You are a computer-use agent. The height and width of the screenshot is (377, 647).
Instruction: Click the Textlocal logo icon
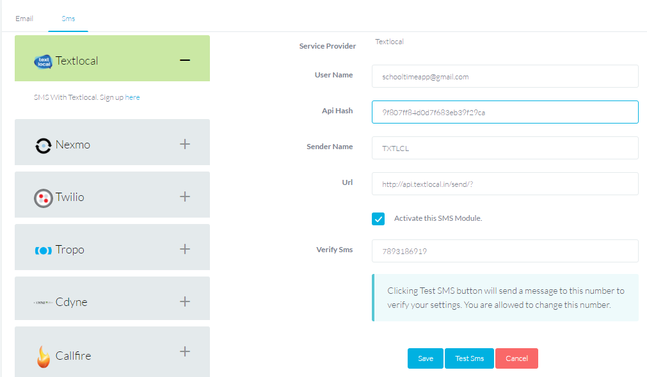(43, 62)
